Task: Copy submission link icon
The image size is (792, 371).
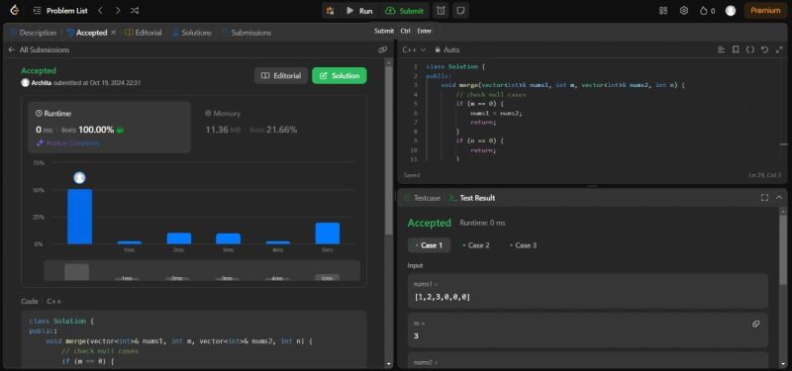Action: (383, 49)
